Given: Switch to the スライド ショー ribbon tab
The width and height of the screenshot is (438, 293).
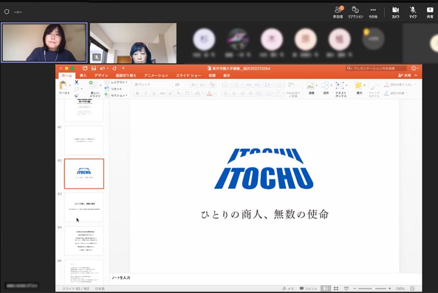Looking at the screenshot, I should tap(188, 75).
